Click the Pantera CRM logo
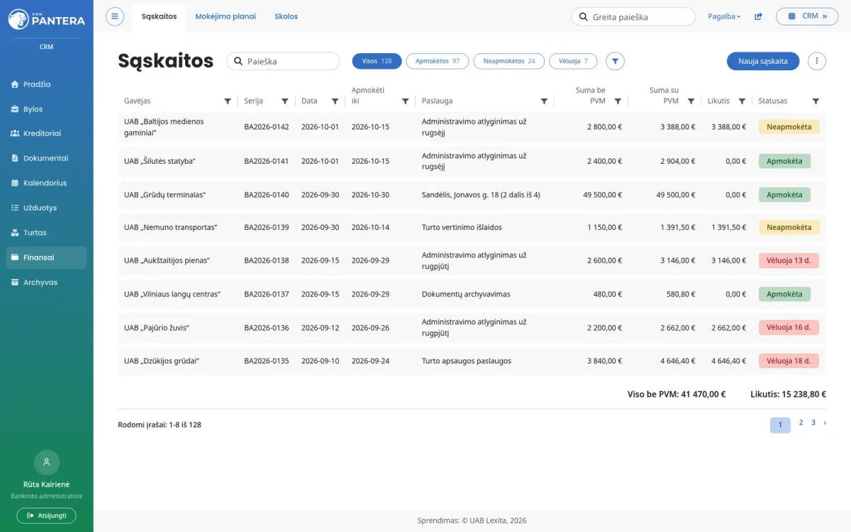The width and height of the screenshot is (851, 532). pyautogui.click(x=47, y=19)
